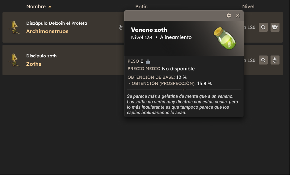290x175 pixels.
Task: Click the Veneno zoth item title
Action: point(149,30)
